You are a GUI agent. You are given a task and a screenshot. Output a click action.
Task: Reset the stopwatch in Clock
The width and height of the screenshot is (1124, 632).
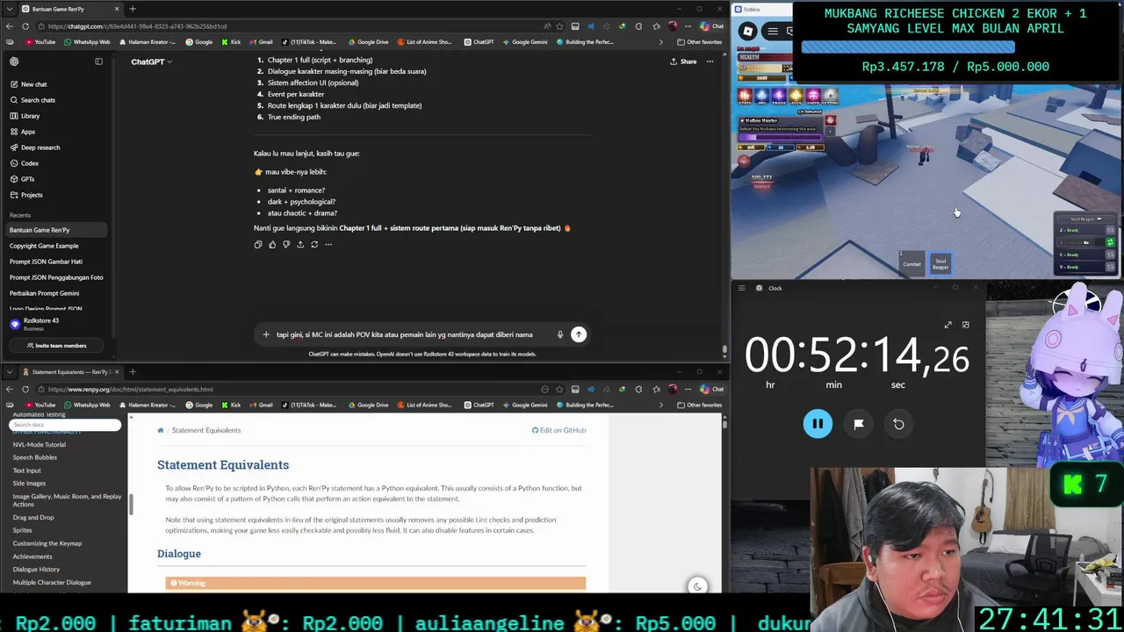[x=898, y=424]
